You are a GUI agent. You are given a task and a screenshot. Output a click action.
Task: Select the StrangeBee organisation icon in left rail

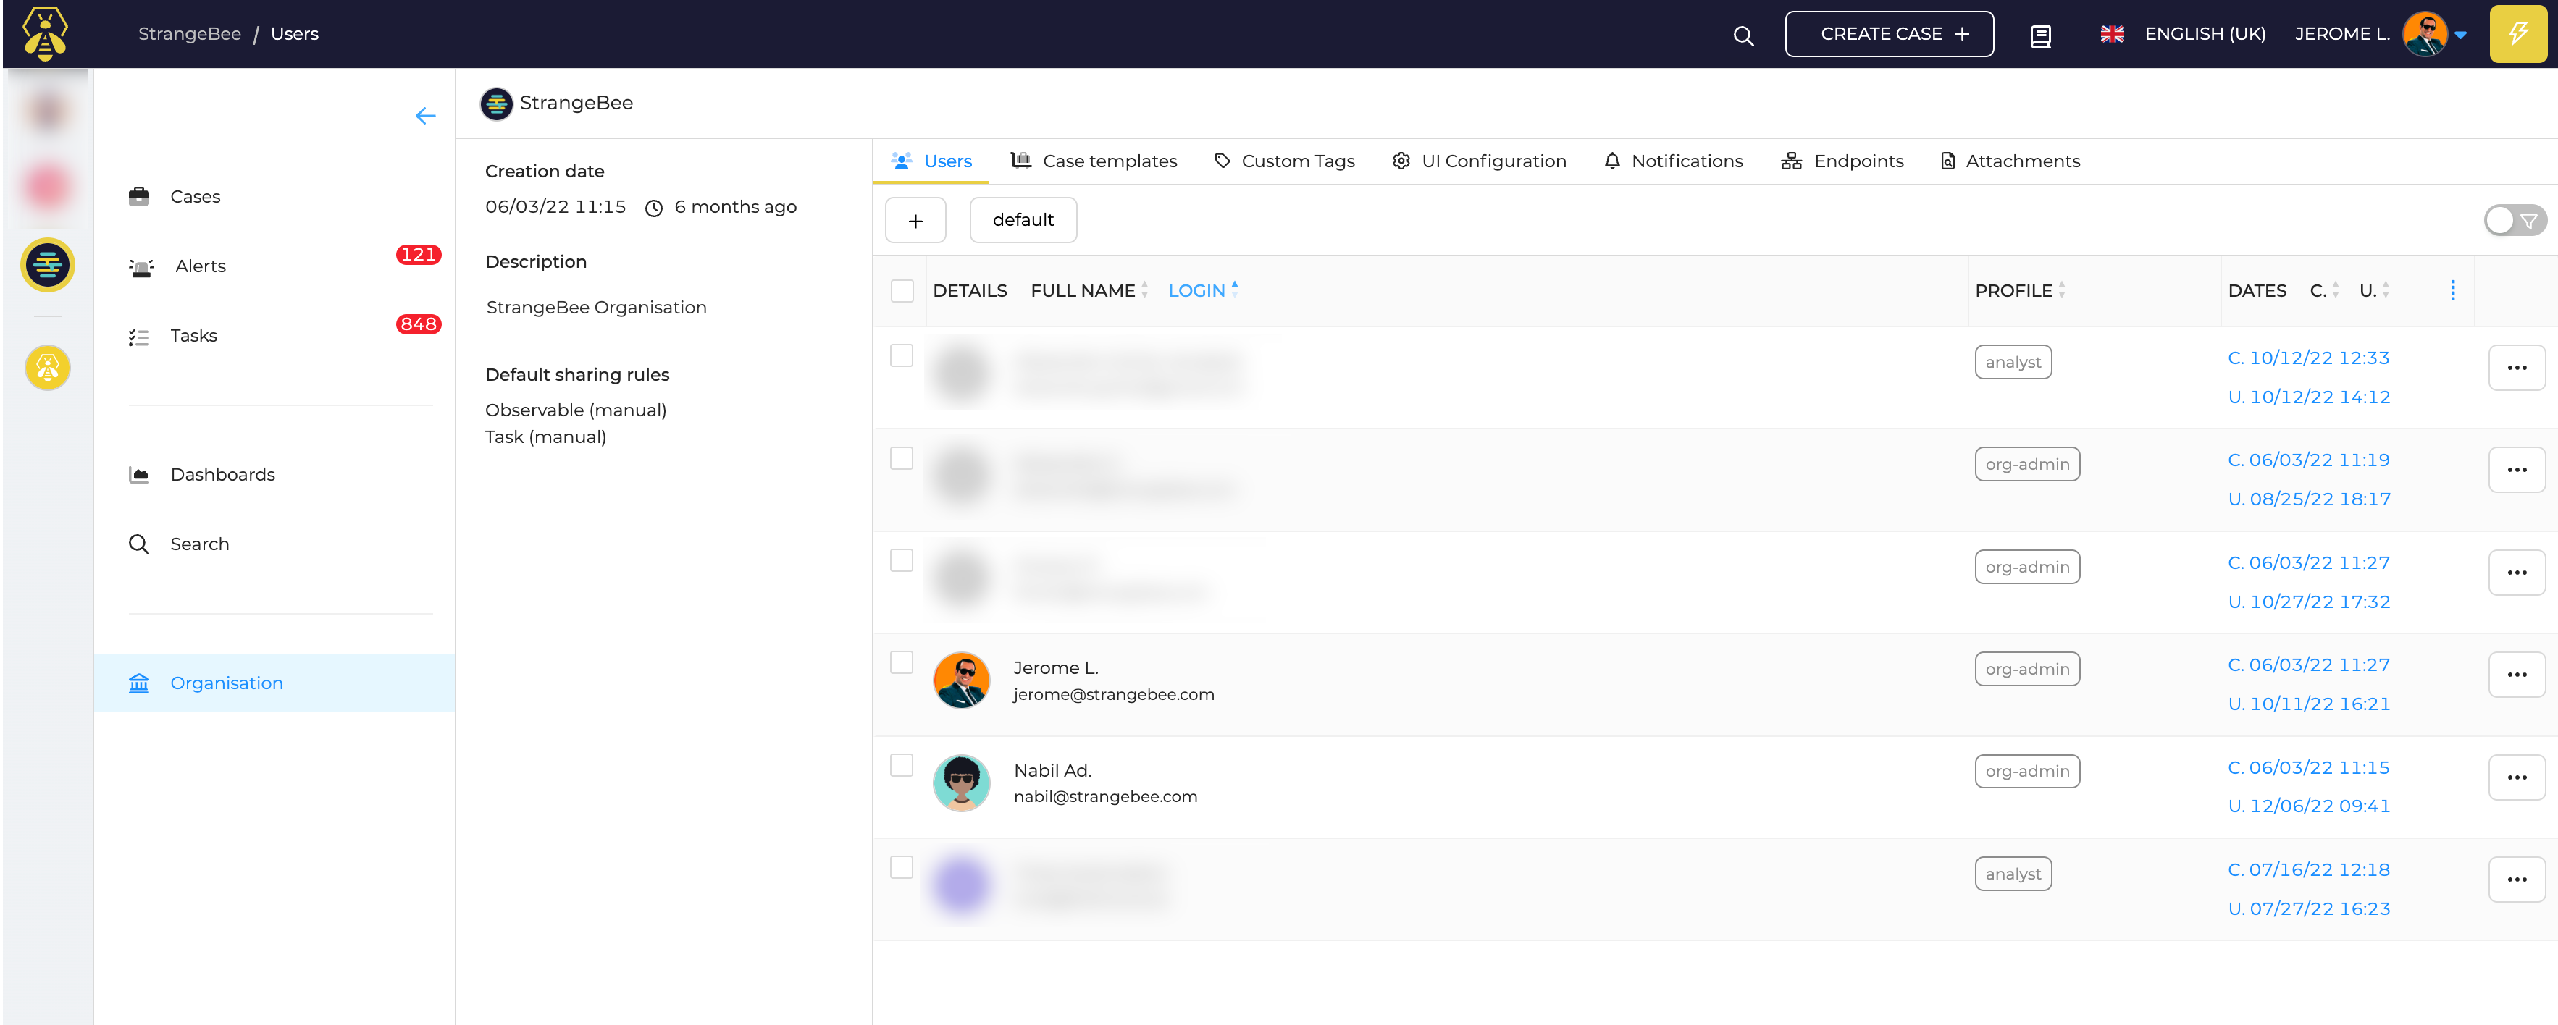point(48,265)
